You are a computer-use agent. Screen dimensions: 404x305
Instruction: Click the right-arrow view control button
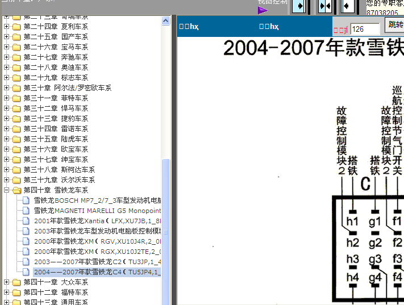click(300, 6)
